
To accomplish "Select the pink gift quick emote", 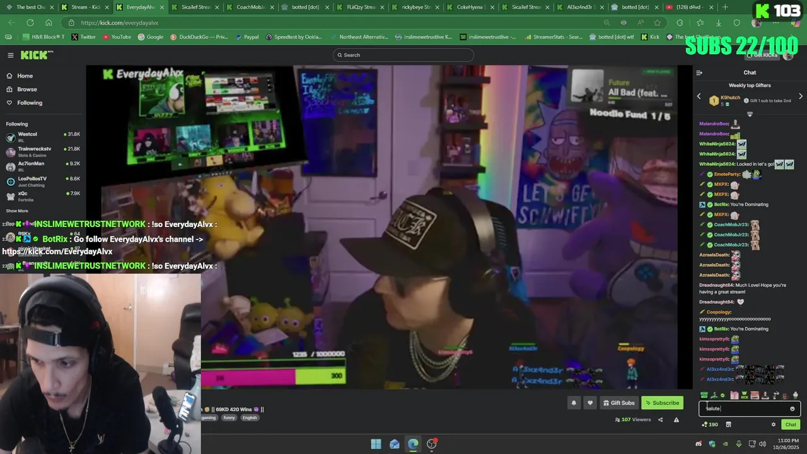I will [x=734, y=395].
